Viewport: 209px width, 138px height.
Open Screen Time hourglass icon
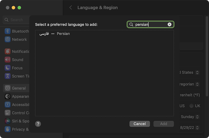click(8, 76)
